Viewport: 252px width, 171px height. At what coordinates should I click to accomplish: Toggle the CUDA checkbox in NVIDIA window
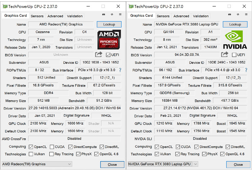pyautogui.click(x=178, y=147)
